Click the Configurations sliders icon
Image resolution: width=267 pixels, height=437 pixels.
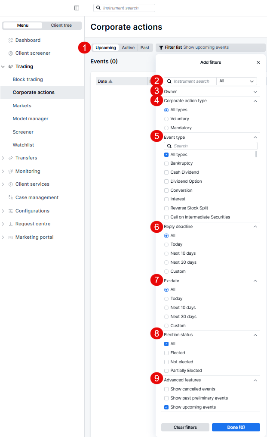[11, 211]
